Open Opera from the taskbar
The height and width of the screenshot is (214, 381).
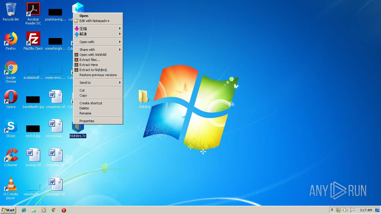[64, 210]
